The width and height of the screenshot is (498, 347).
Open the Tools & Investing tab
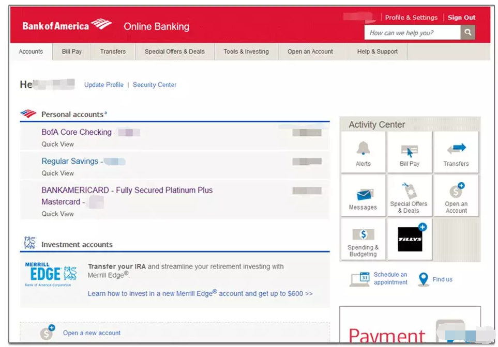[246, 52]
